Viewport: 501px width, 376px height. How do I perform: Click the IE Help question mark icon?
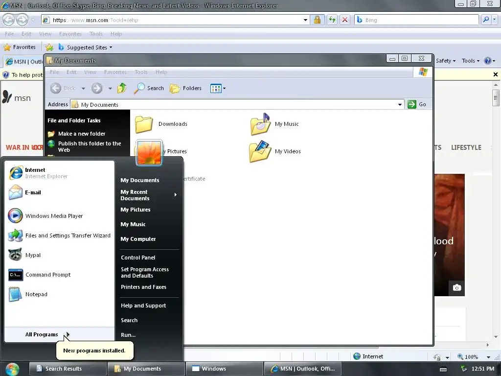(x=488, y=61)
